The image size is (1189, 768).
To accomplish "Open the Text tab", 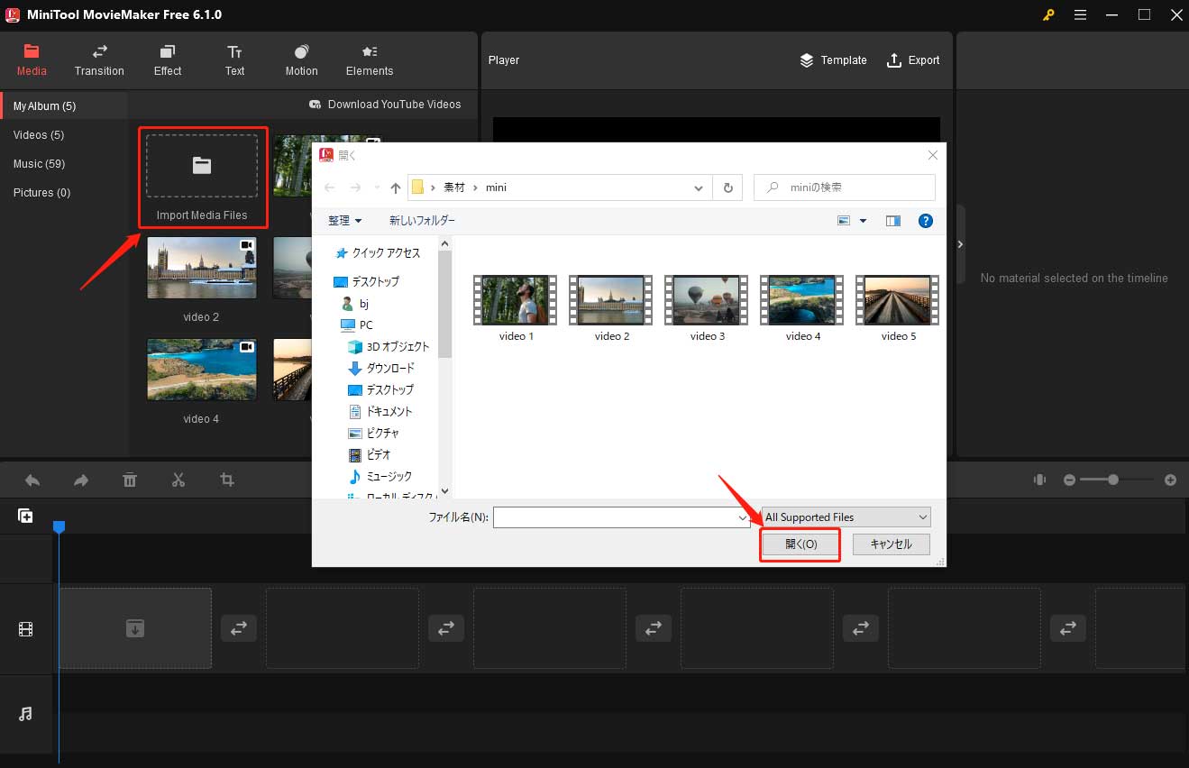I will coord(234,60).
